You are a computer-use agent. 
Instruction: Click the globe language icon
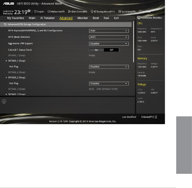pyautogui.click(x=35, y=11)
